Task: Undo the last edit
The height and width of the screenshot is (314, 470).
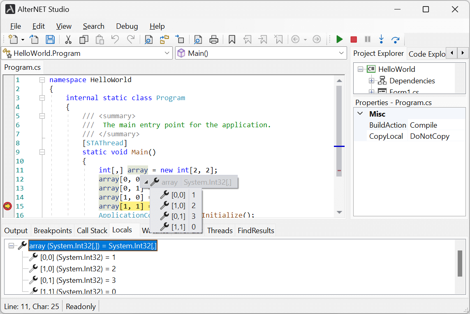Action: pyautogui.click(x=115, y=39)
